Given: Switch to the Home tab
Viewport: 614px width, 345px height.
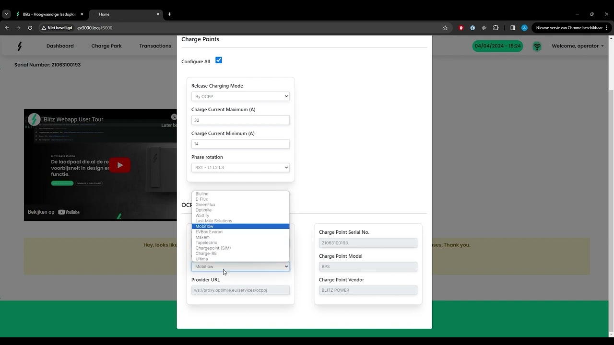Looking at the screenshot, I should (x=126, y=14).
